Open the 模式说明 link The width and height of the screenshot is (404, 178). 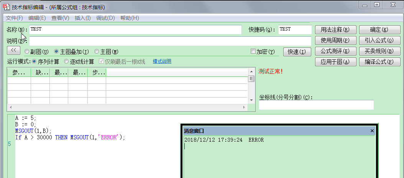click(x=162, y=62)
